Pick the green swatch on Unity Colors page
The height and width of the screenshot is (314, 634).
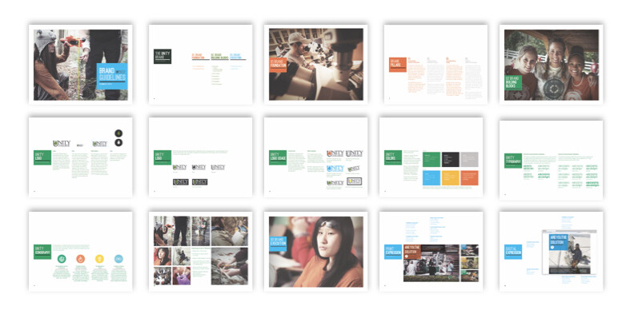431,160
